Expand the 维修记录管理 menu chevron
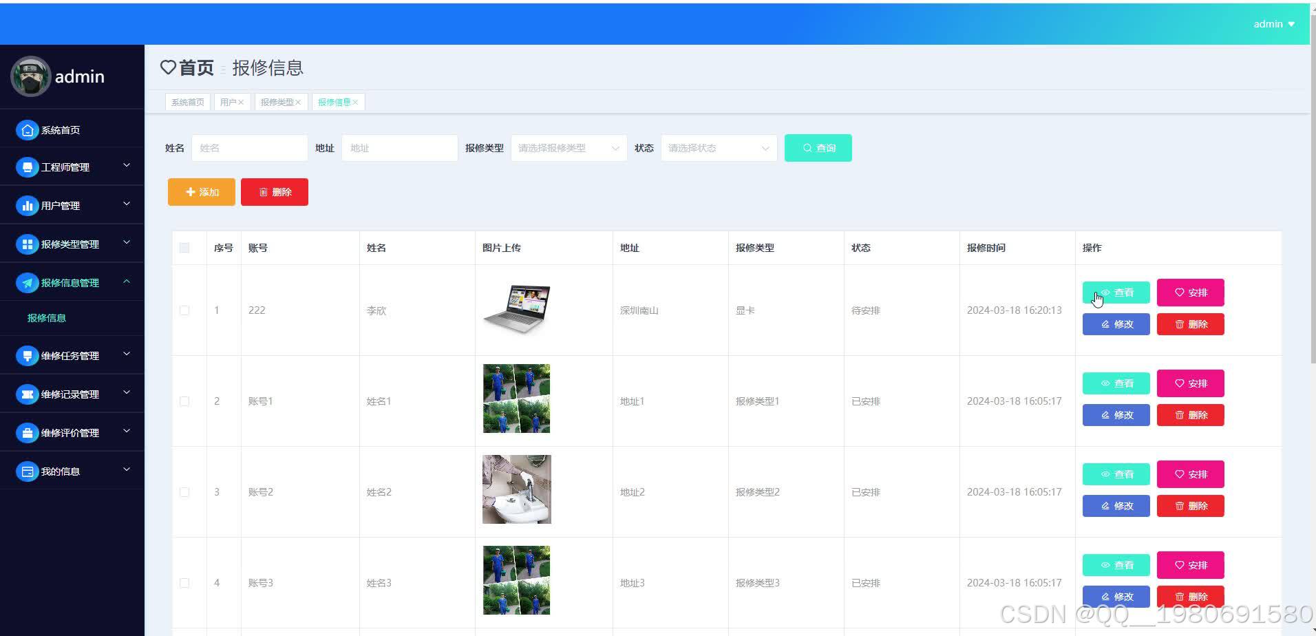Image resolution: width=1316 pixels, height=636 pixels. click(x=126, y=392)
